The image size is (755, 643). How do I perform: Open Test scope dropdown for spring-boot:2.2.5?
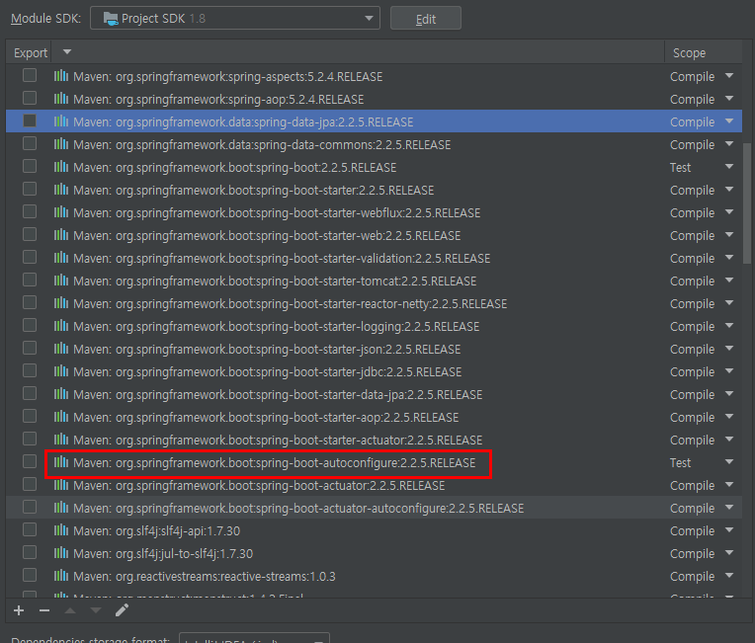click(x=729, y=167)
